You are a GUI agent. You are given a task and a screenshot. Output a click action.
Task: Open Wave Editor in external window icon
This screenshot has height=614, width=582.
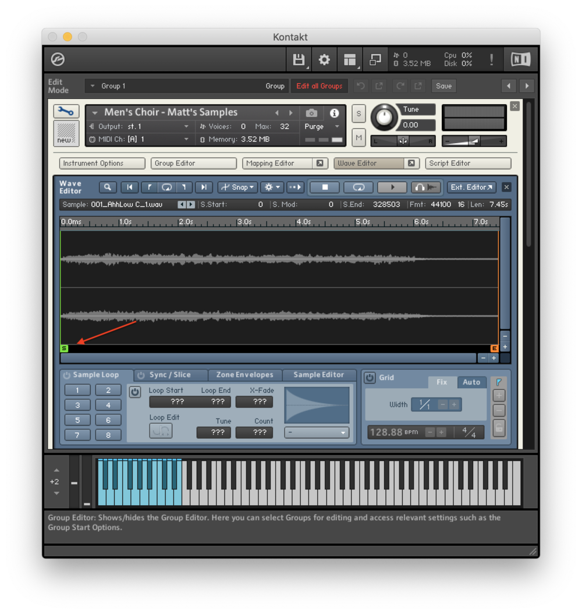411,164
